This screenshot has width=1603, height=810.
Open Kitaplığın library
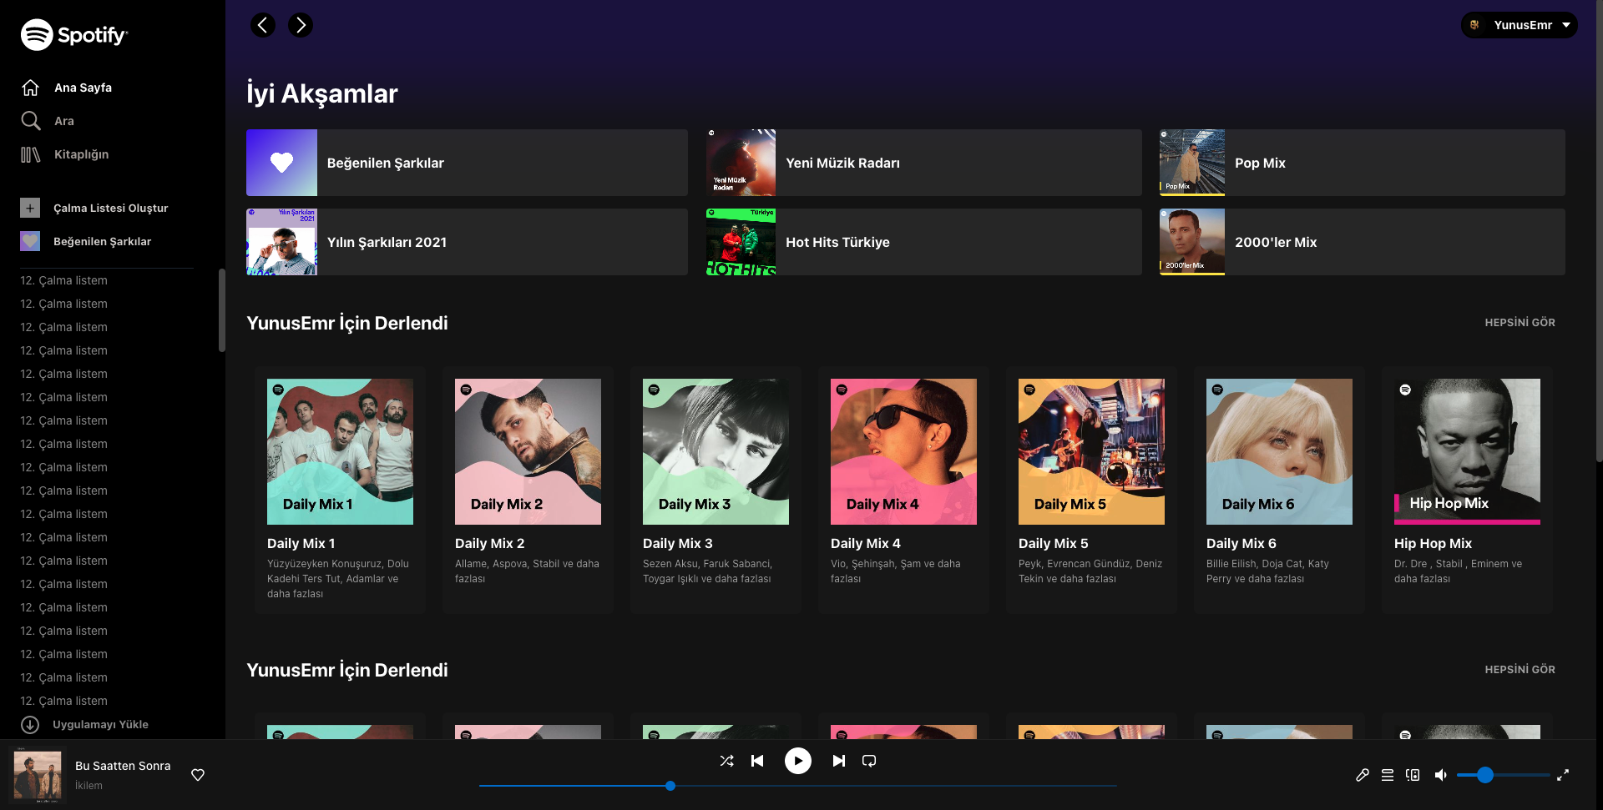pyautogui.click(x=65, y=154)
